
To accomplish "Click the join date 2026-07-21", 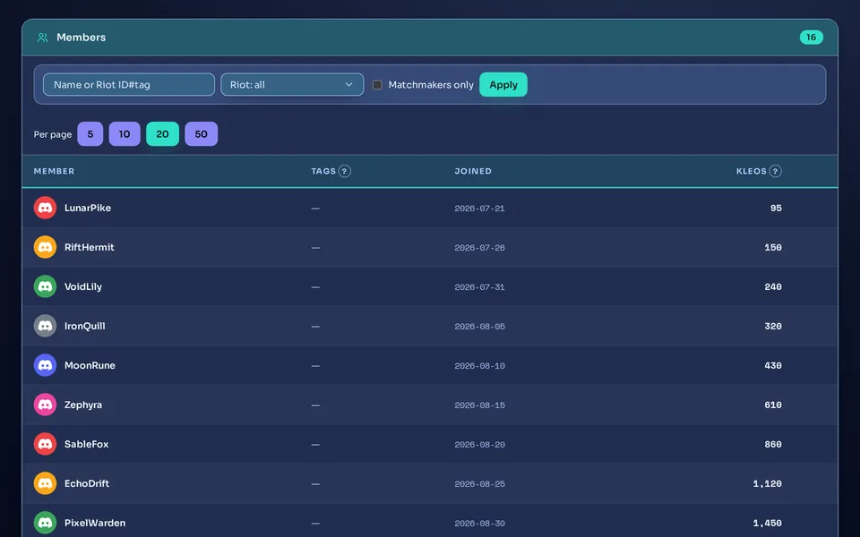I will (479, 209).
